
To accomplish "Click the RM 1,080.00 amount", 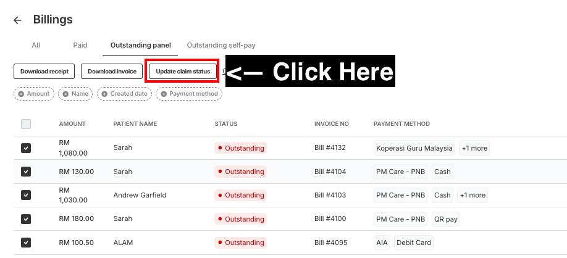I will [x=73, y=148].
